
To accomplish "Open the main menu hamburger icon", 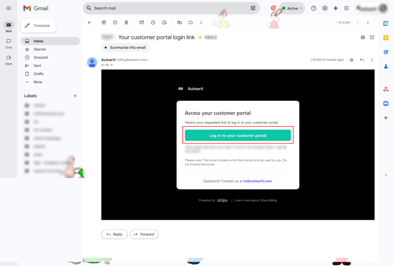I will 8,8.
